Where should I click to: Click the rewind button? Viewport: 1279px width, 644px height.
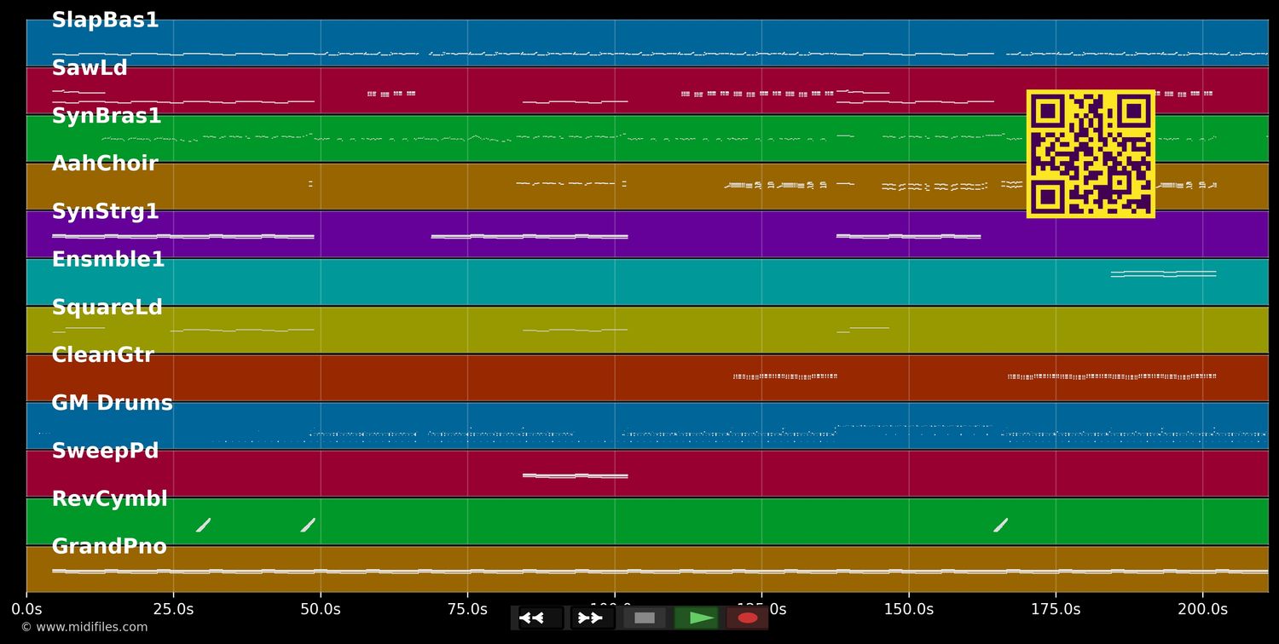click(x=540, y=618)
